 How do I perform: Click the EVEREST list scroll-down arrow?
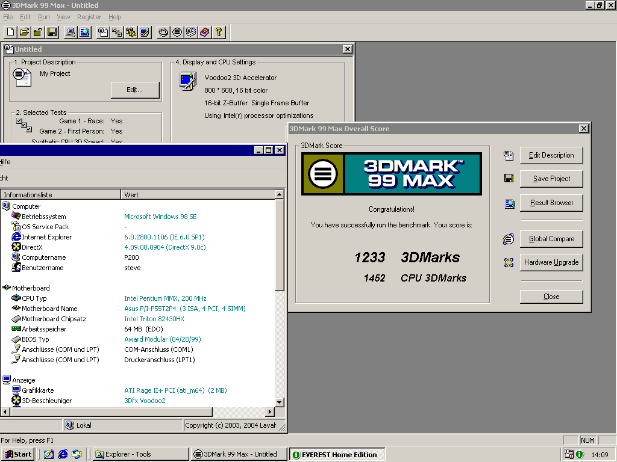pos(280,402)
